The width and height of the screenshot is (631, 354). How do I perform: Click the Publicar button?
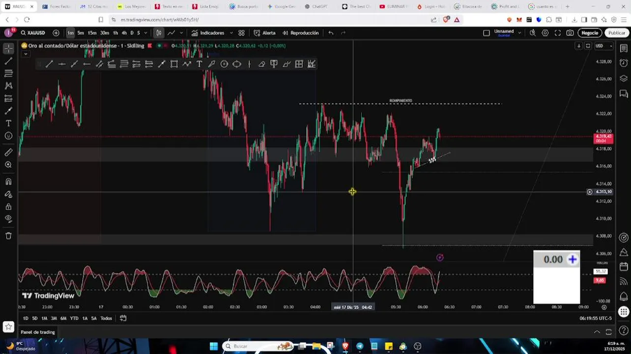(616, 33)
